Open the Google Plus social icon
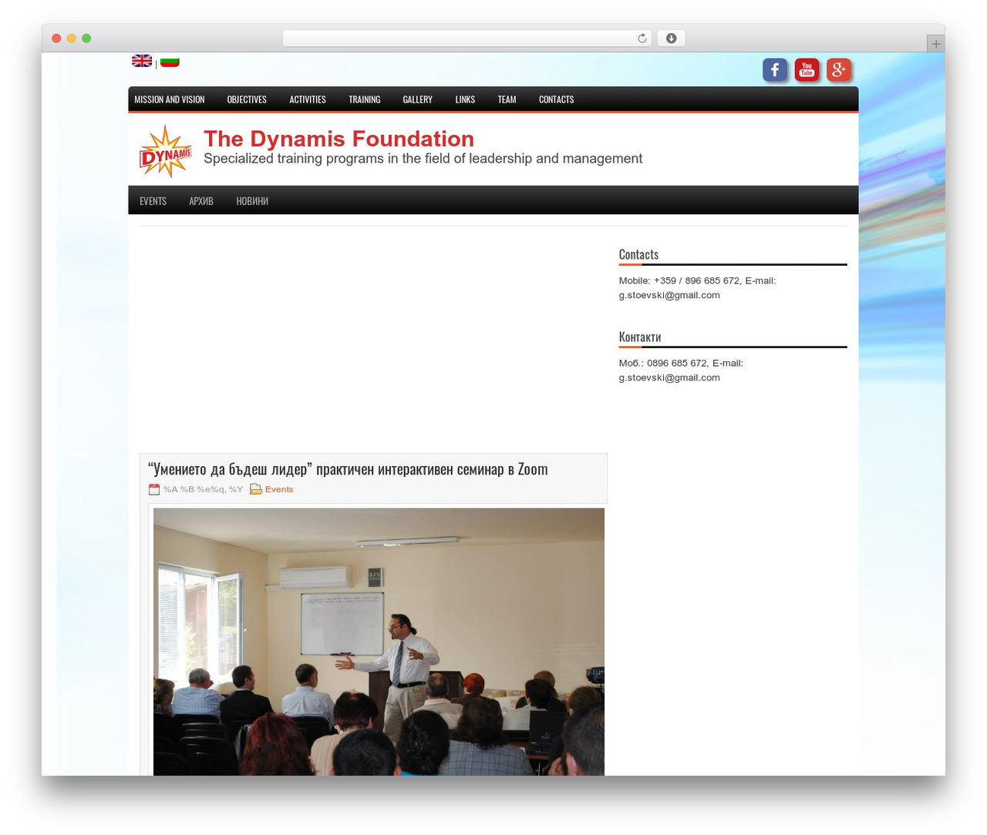This screenshot has width=987, height=835. coord(839,70)
